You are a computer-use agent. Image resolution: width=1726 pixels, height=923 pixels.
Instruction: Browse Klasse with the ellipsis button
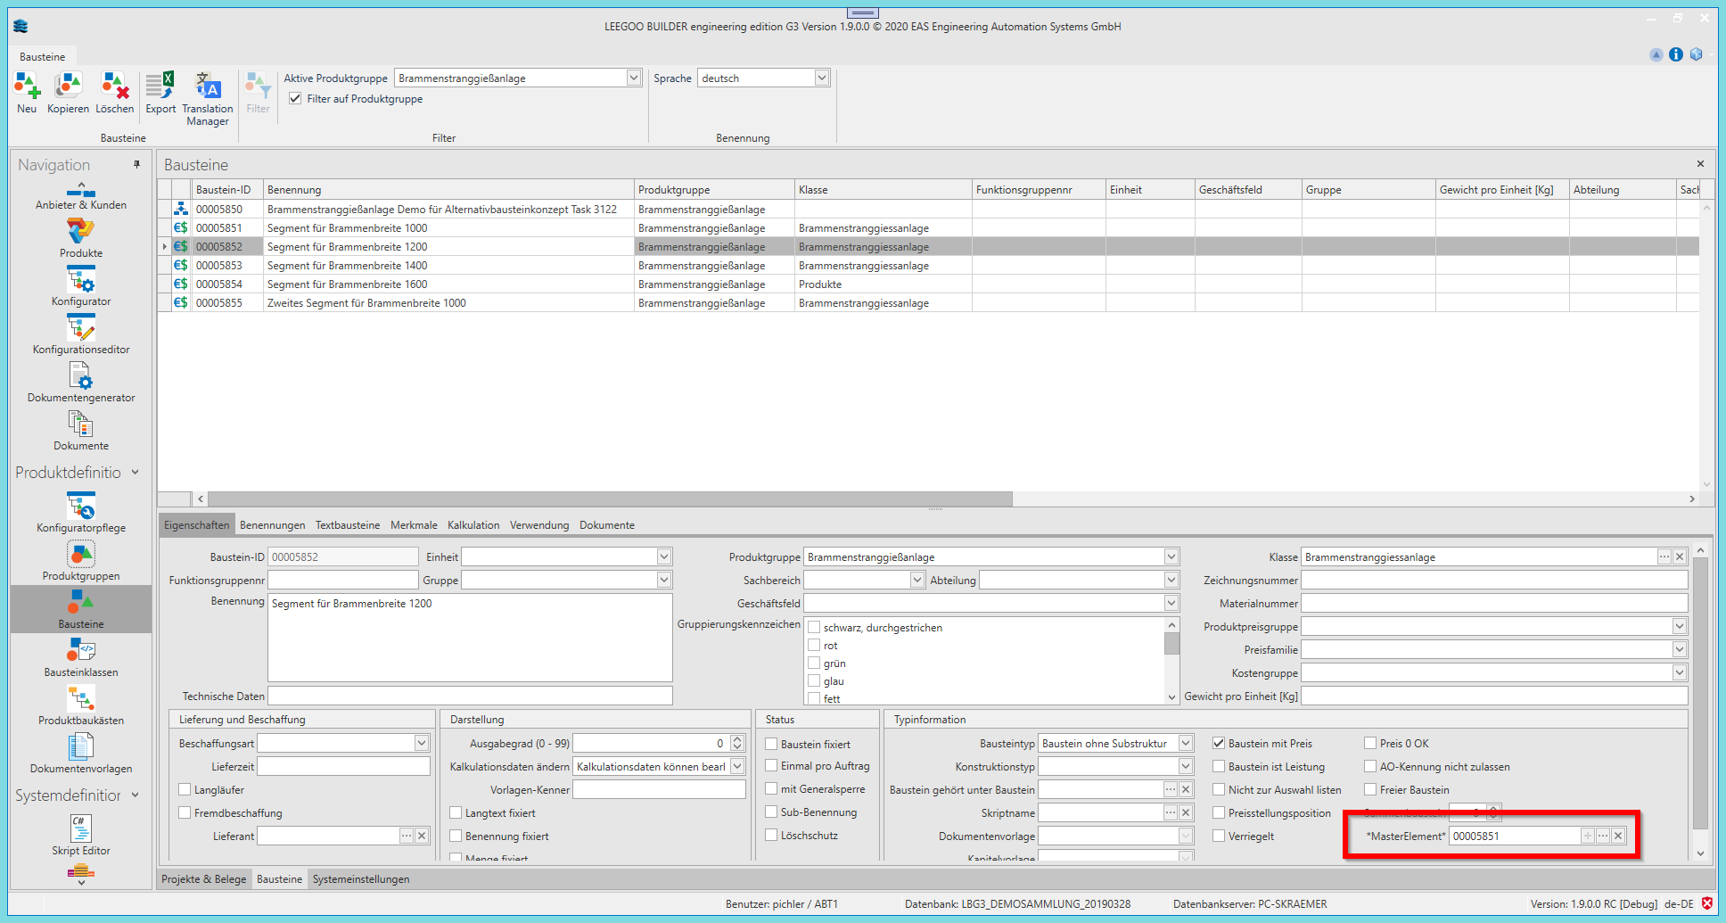coord(1664,556)
